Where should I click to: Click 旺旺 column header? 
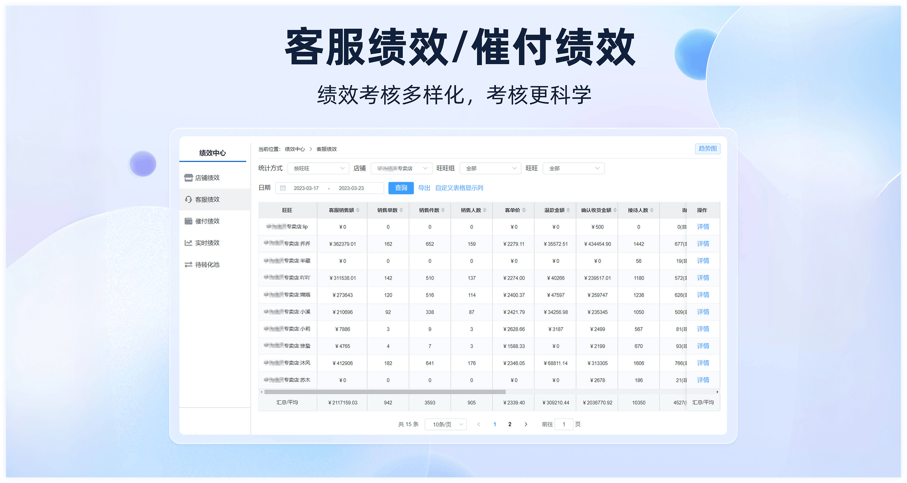(287, 210)
